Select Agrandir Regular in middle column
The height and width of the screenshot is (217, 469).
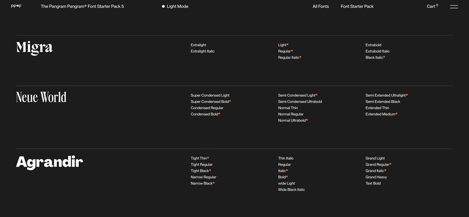(285, 165)
